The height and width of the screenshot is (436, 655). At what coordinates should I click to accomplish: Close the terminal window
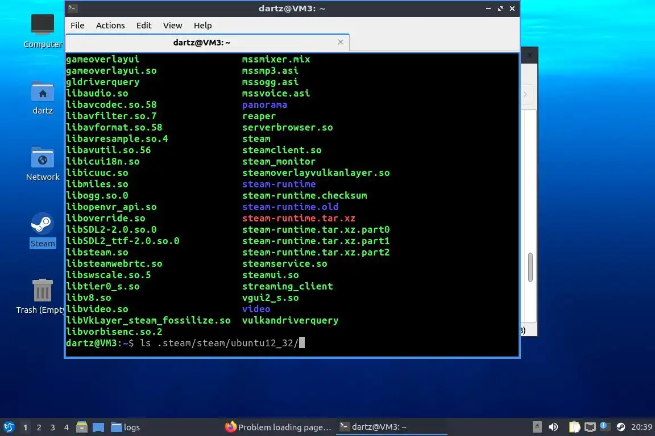click(512, 9)
